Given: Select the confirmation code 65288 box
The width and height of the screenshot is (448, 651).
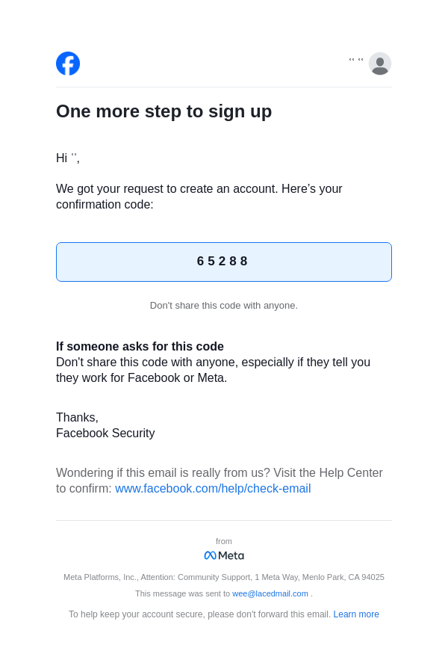Looking at the screenshot, I should click(x=223, y=262).
